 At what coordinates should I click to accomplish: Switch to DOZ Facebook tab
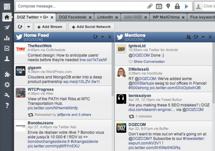tap(73, 17)
